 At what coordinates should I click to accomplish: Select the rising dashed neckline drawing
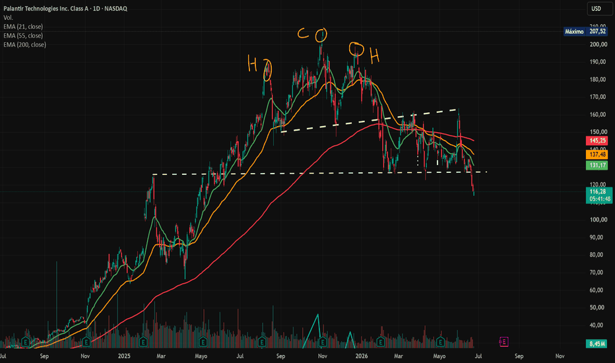pos(369,121)
